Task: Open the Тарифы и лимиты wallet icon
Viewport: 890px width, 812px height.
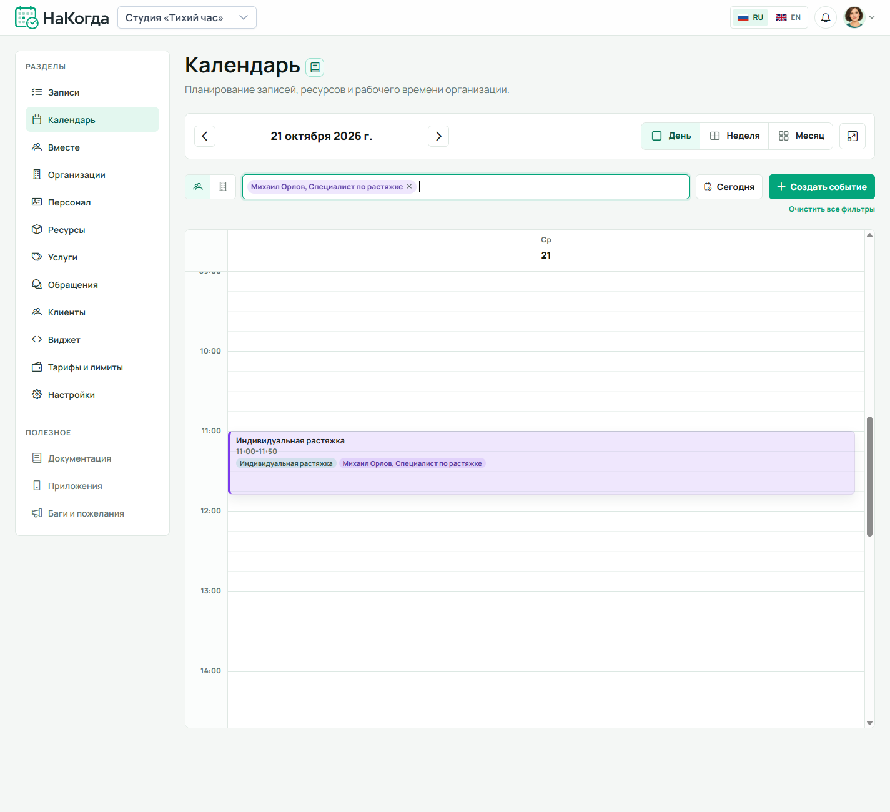Action: click(37, 367)
